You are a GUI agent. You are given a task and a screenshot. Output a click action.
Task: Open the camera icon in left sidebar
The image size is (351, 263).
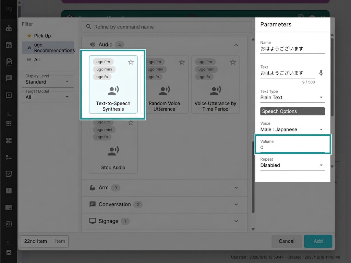click(9, 224)
